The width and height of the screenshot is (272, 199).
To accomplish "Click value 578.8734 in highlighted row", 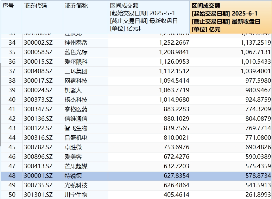I will click(258, 176).
